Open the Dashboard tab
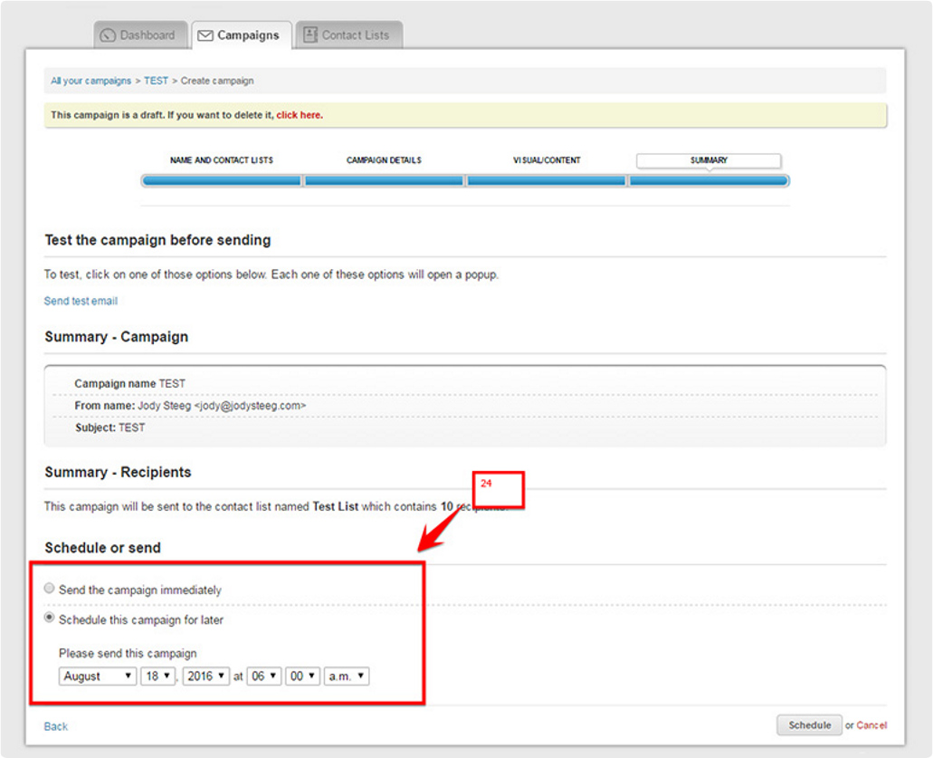 140,35
